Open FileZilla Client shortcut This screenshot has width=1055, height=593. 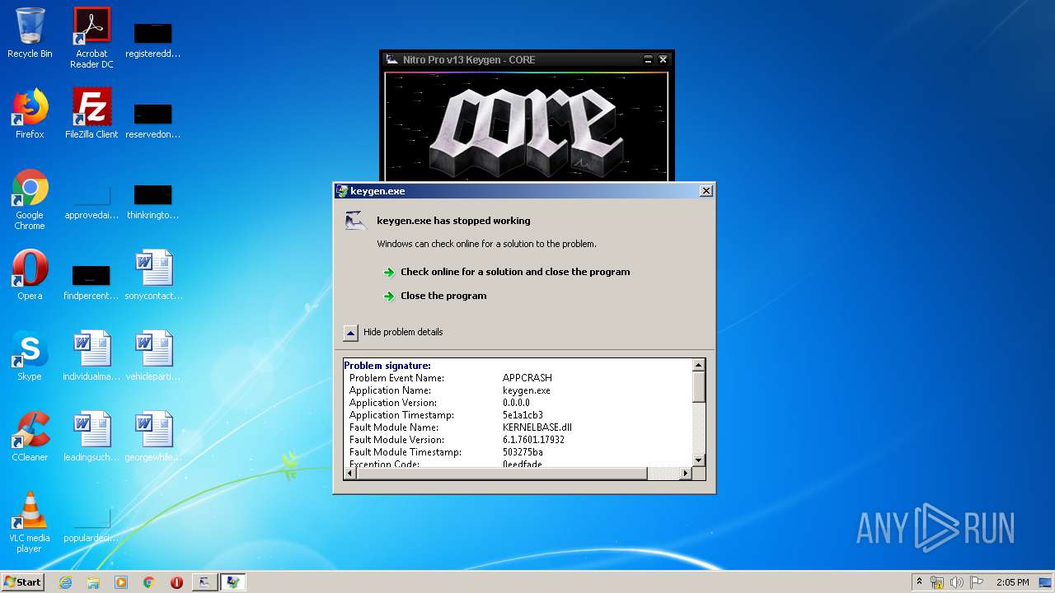click(91, 114)
